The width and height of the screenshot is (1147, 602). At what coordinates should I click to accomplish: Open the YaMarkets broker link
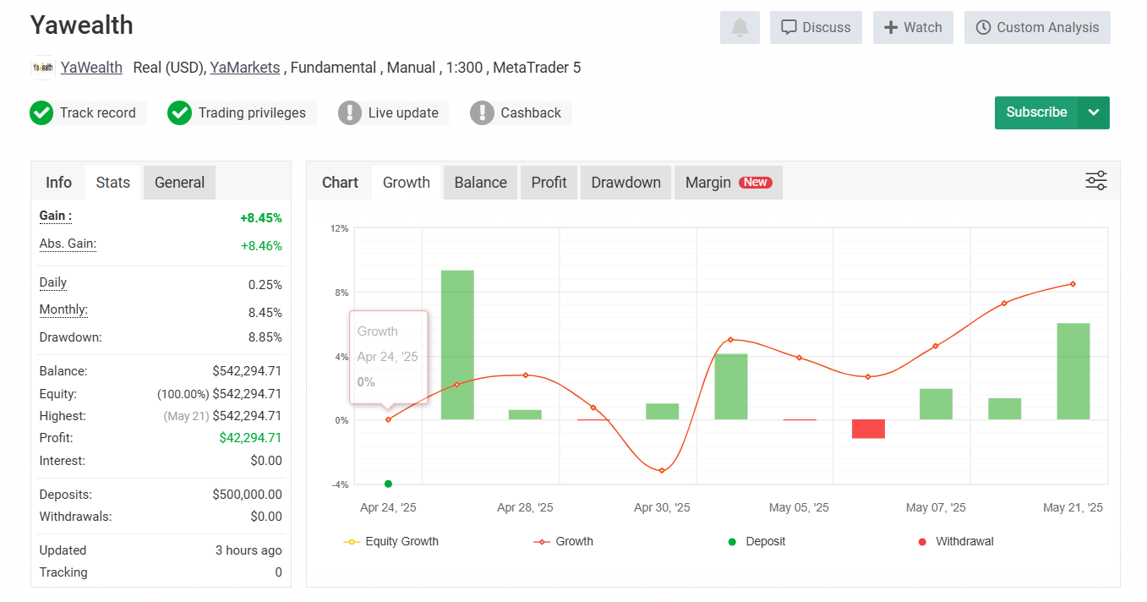[244, 68]
